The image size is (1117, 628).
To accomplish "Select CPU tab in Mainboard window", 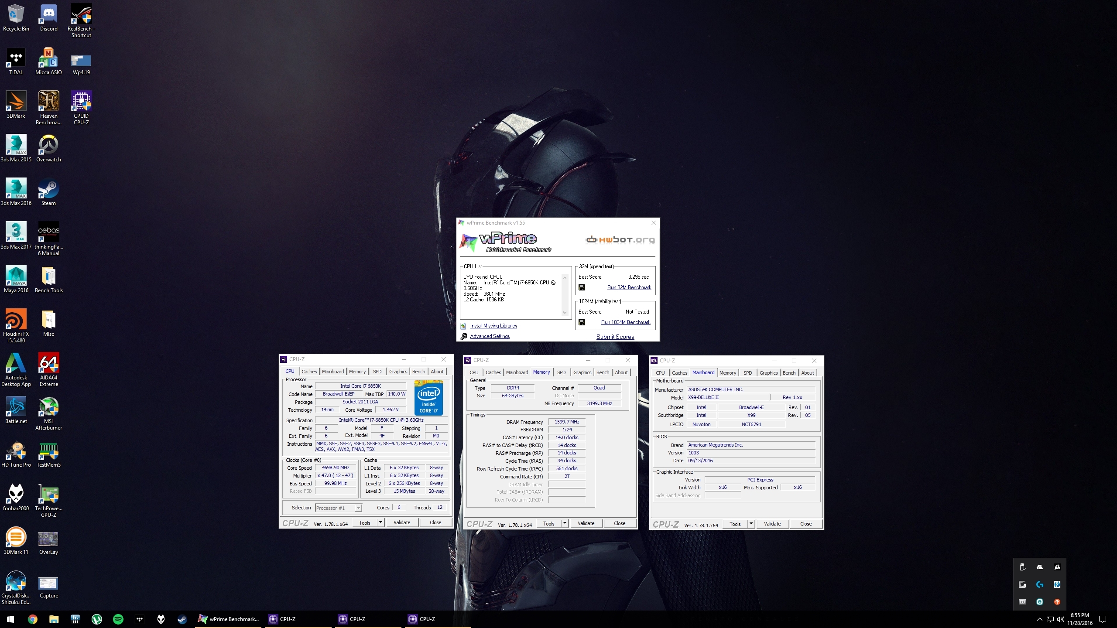I will point(660,373).
